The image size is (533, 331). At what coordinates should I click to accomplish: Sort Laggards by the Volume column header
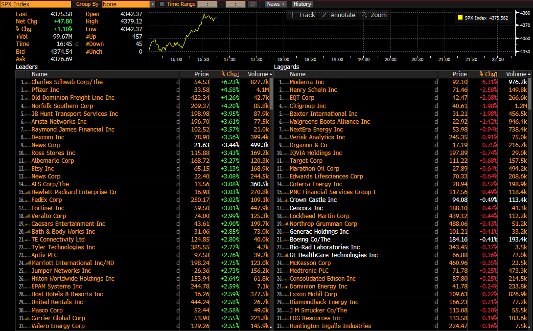tap(516, 74)
